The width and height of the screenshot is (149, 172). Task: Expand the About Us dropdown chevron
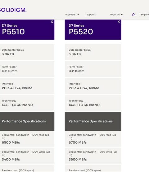click(122, 15)
